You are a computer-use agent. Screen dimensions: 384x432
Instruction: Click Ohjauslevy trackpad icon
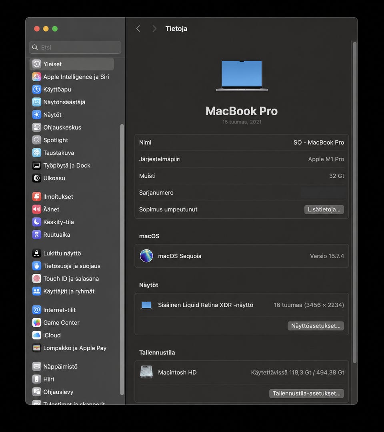click(x=37, y=392)
